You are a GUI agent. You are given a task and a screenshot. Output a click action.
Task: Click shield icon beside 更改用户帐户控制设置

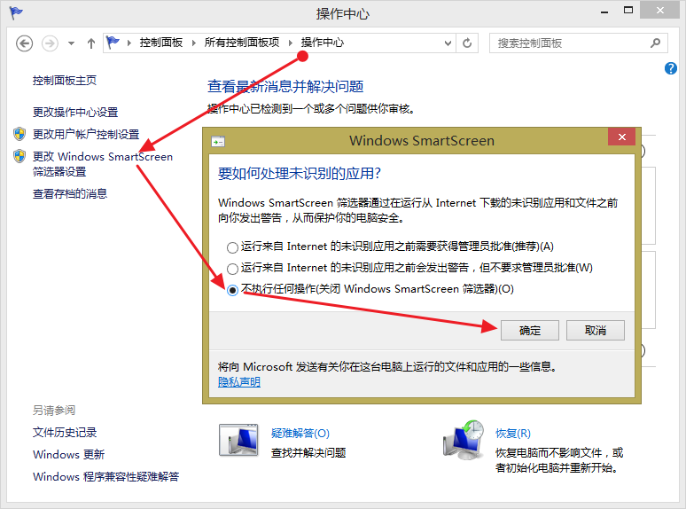(19, 134)
